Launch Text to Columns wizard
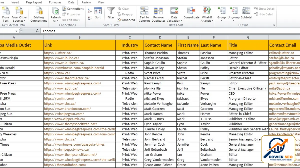 pyautogui.click(x=144, y=14)
